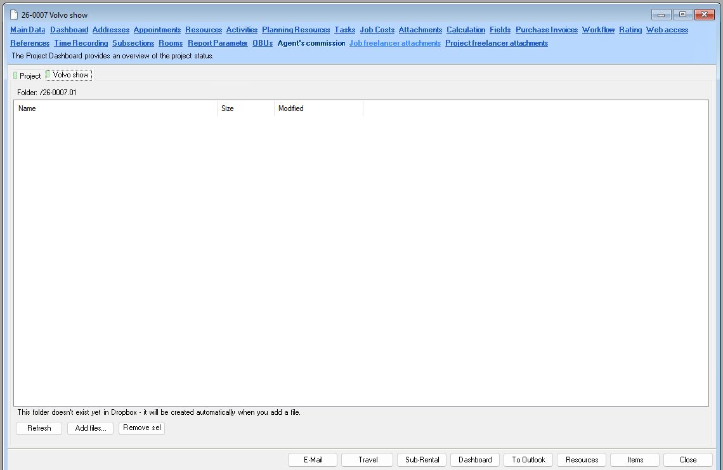This screenshot has height=470, width=723.
Task: Click the E-Mail button
Action: [x=313, y=460]
